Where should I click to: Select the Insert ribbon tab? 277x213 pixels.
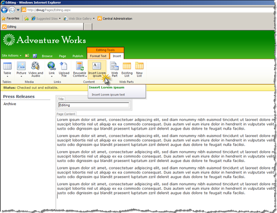[117, 56]
